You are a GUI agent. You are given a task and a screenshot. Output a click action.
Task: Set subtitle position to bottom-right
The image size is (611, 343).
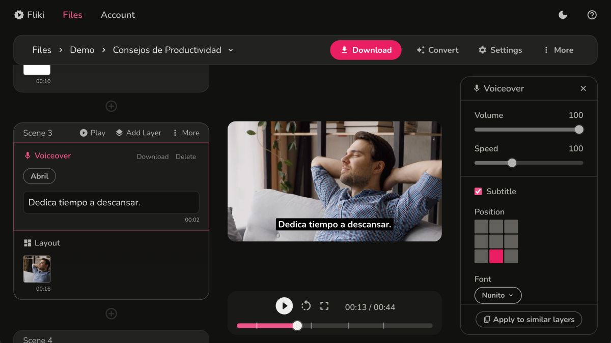click(511, 256)
